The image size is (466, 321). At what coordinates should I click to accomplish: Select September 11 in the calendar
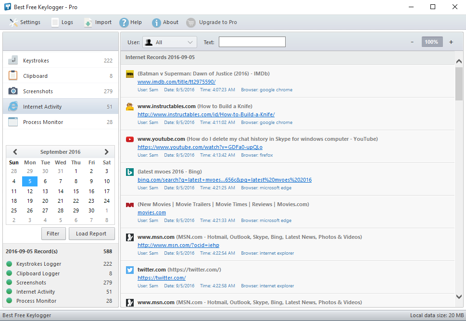14,191
